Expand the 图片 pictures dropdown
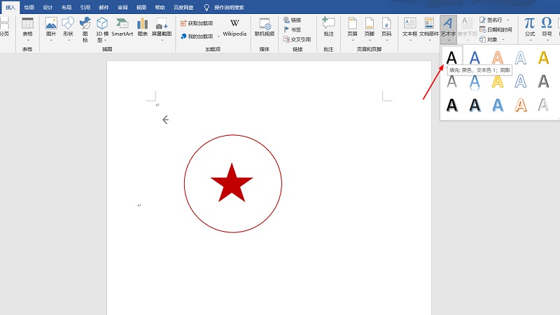Screen dimensions: 560x315 pyautogui.click(x=51, y=40)
